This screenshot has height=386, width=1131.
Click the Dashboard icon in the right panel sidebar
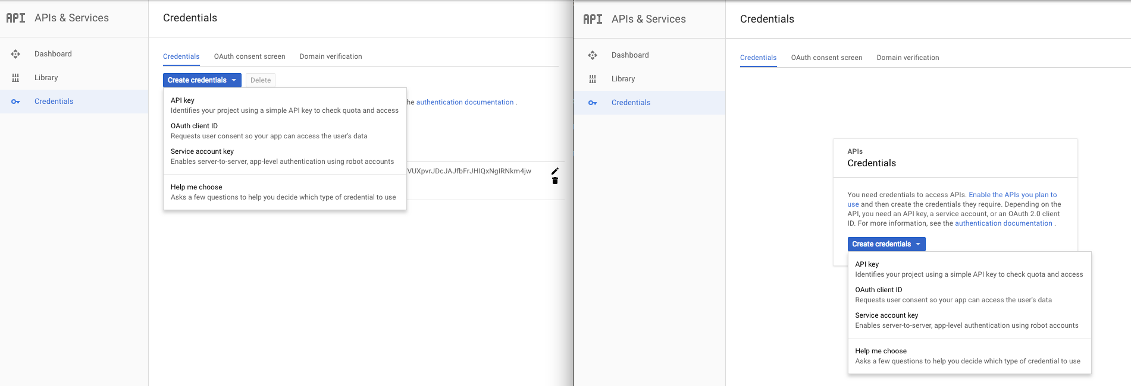(593, 55)
